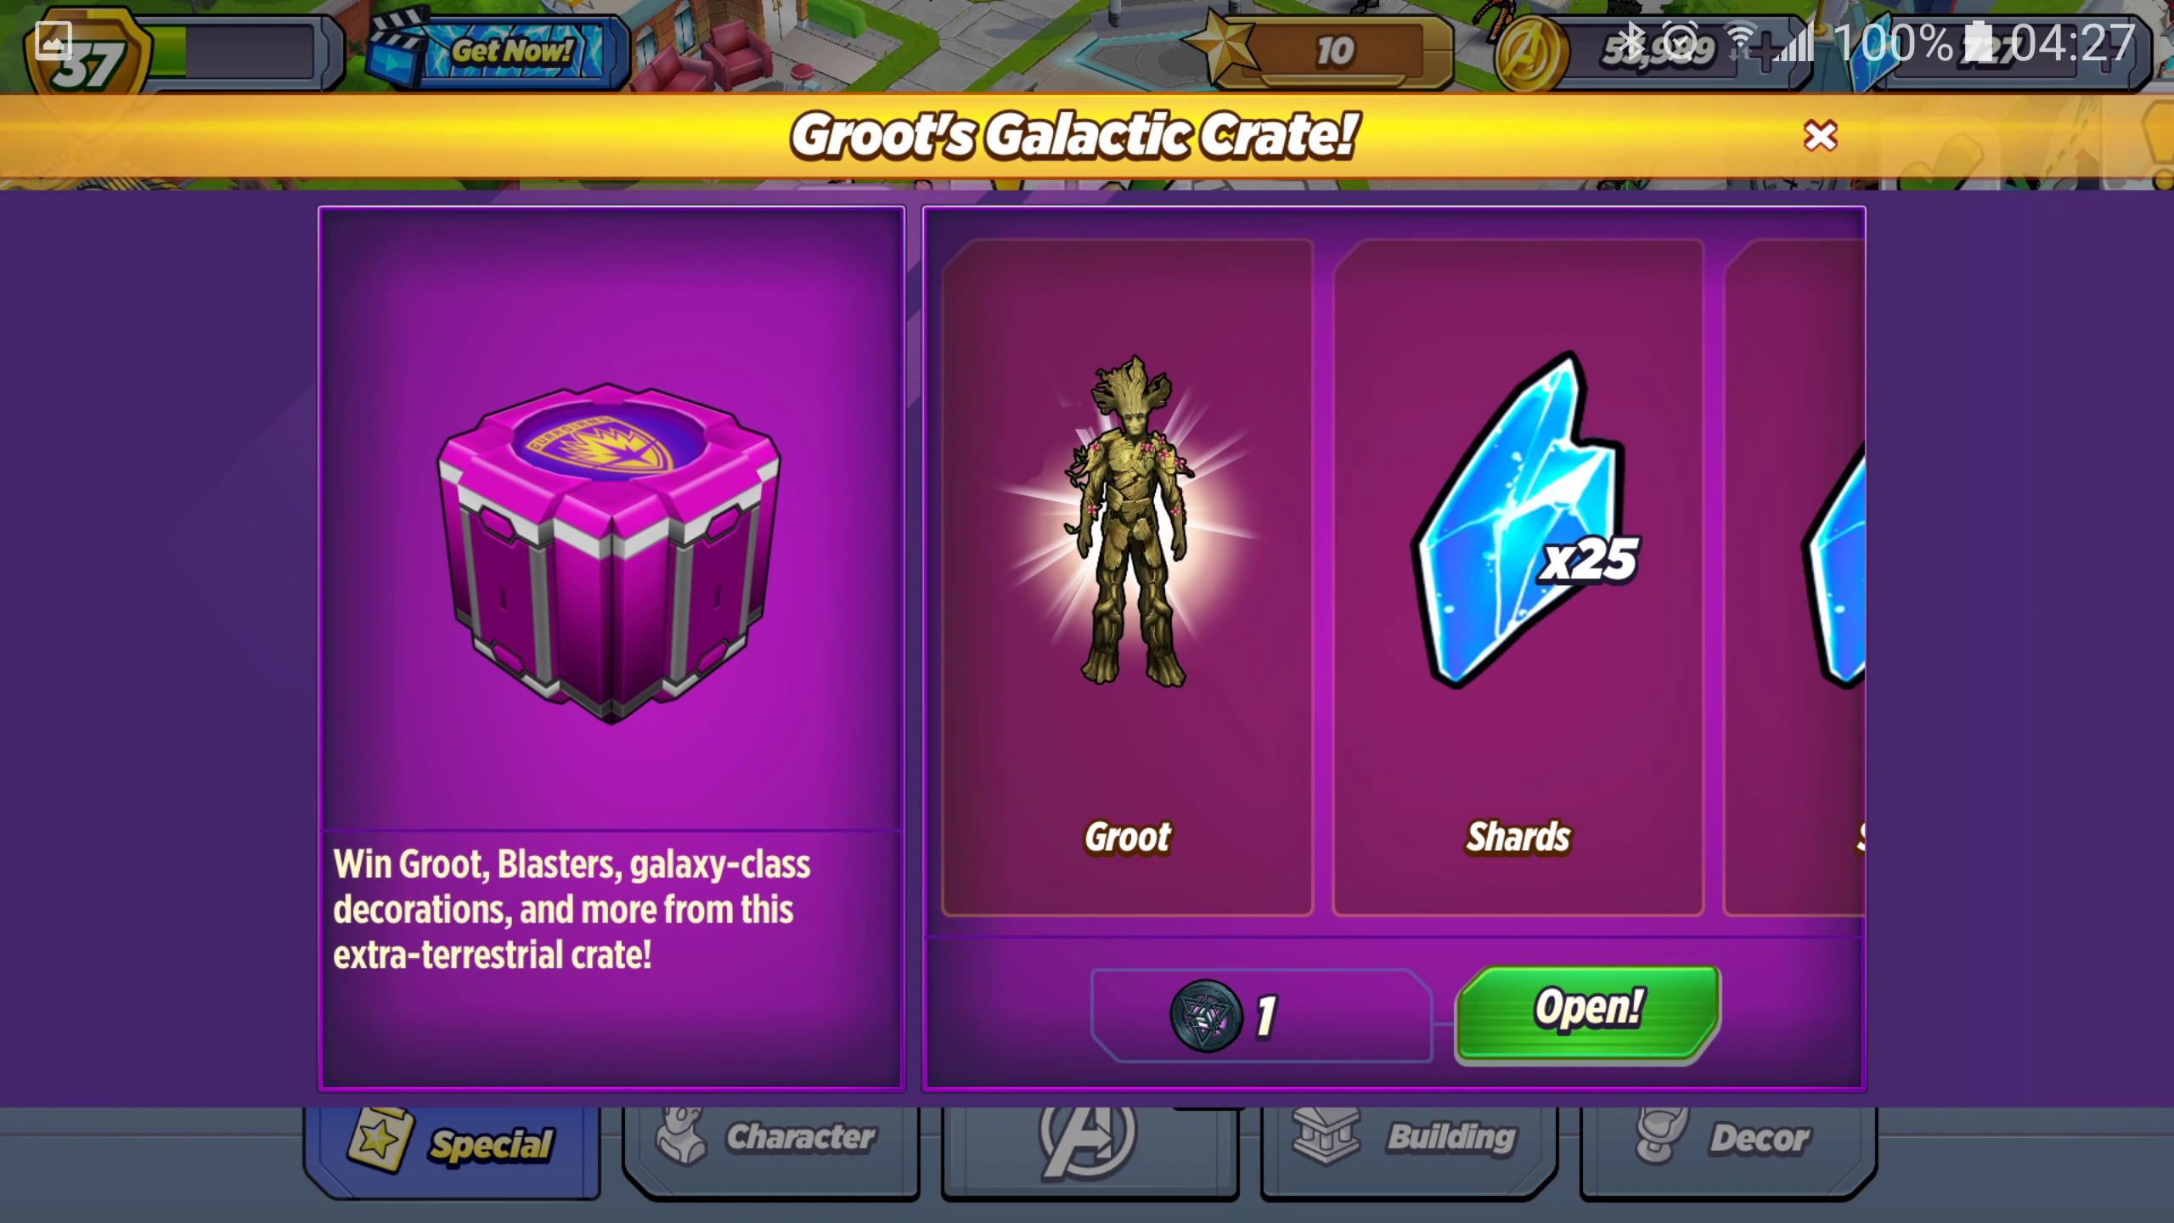Select the Groot reward card
This screenshot has height=1223, width=2174.
tap(1128, 578)
